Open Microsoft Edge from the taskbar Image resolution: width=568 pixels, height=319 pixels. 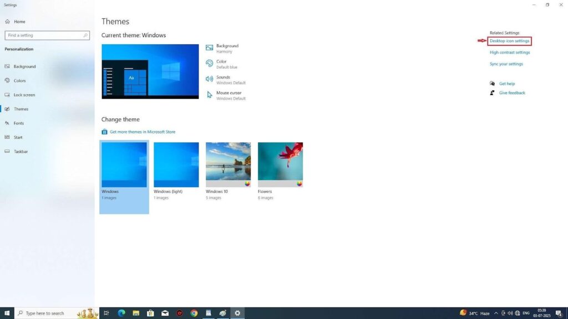coord(121,313)
